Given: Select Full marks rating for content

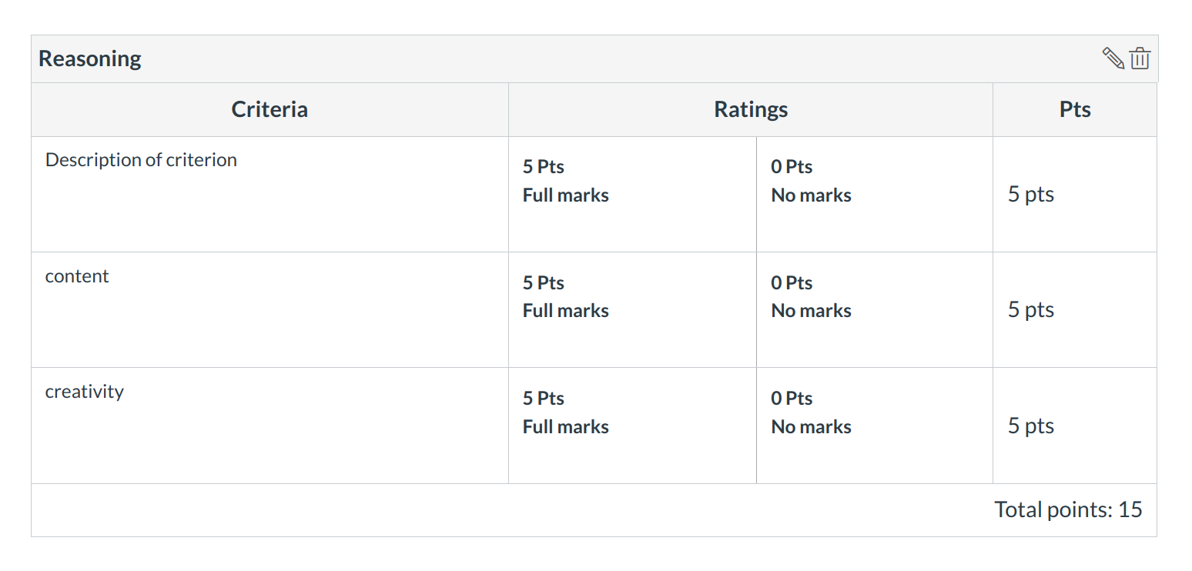Looking at the screenshot, I should [566, 310].
